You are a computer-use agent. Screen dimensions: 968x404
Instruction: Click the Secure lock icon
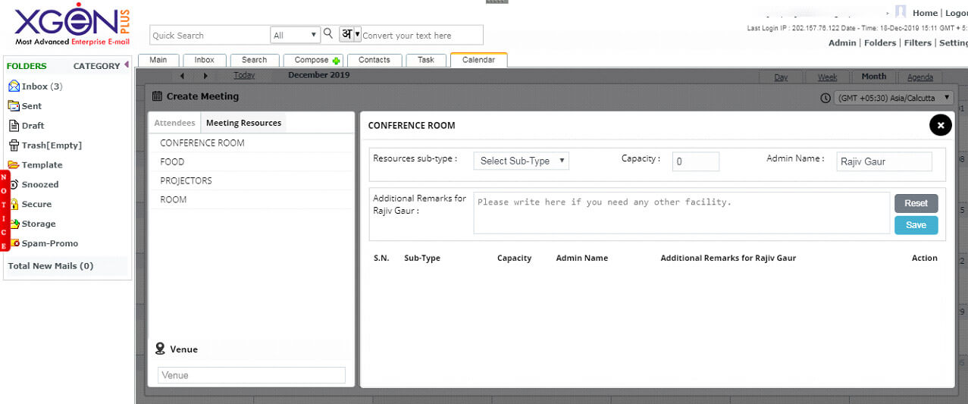(x=14, y=204)
